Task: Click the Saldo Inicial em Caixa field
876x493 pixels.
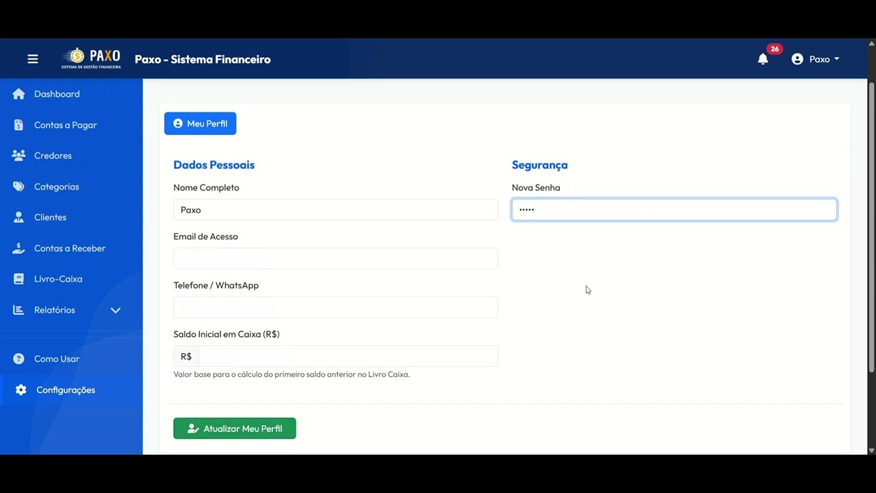Action: 348,356
